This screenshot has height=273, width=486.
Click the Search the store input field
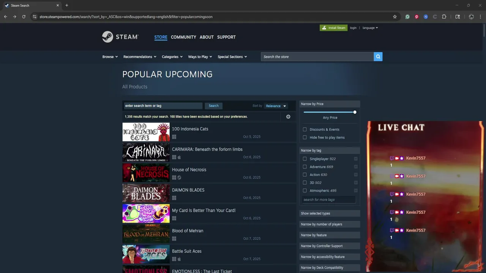click(x=317, y=56)
